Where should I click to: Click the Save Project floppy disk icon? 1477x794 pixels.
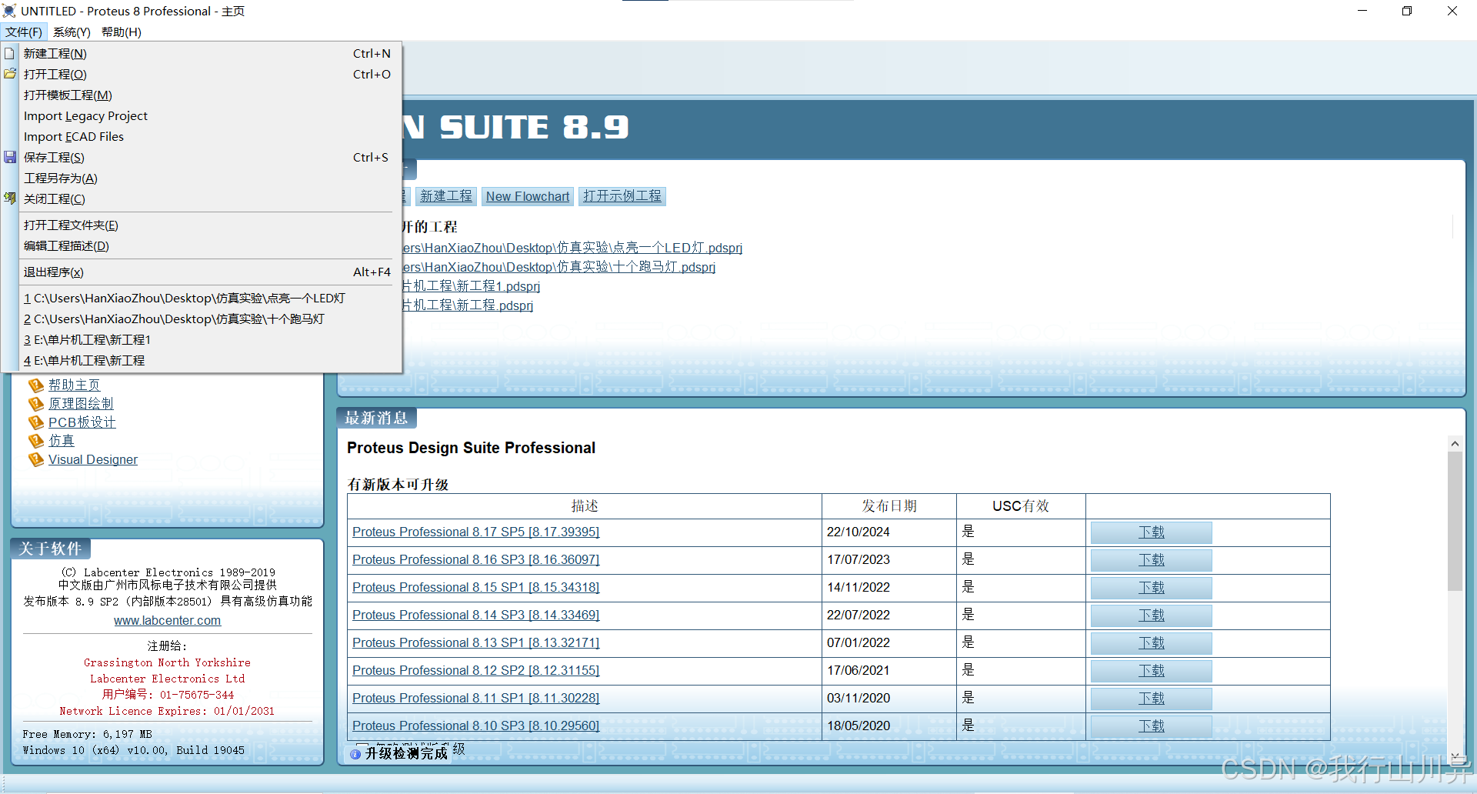9,157
